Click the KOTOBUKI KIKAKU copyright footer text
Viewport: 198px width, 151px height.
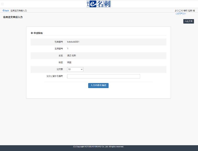[98, 146]
